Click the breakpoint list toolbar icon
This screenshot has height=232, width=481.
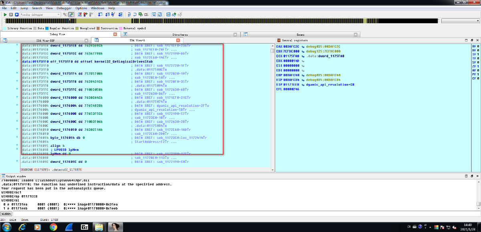pyautogui.click(x=80, y=14)
